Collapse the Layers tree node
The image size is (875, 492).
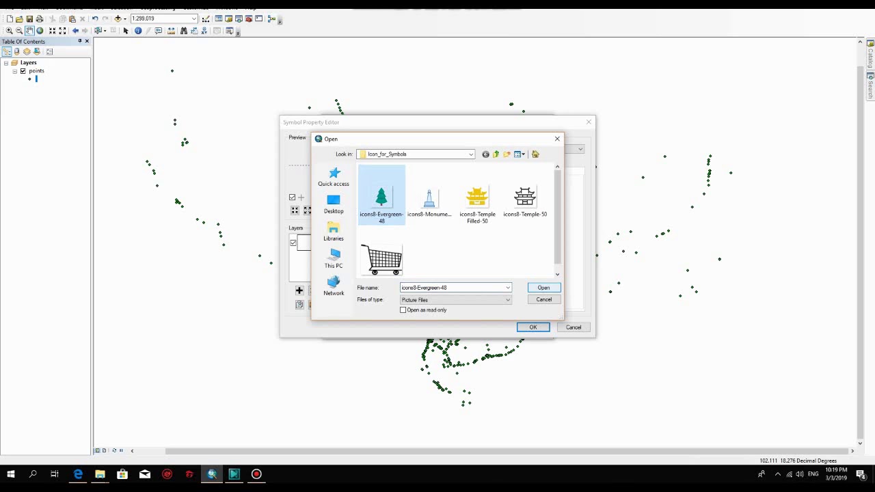click(6, 63)
